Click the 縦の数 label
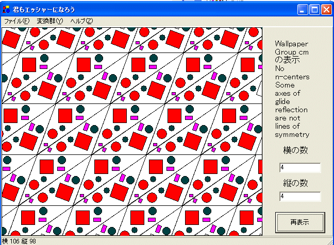The height and width of the screenshot is (245, 334). point(296,183)
